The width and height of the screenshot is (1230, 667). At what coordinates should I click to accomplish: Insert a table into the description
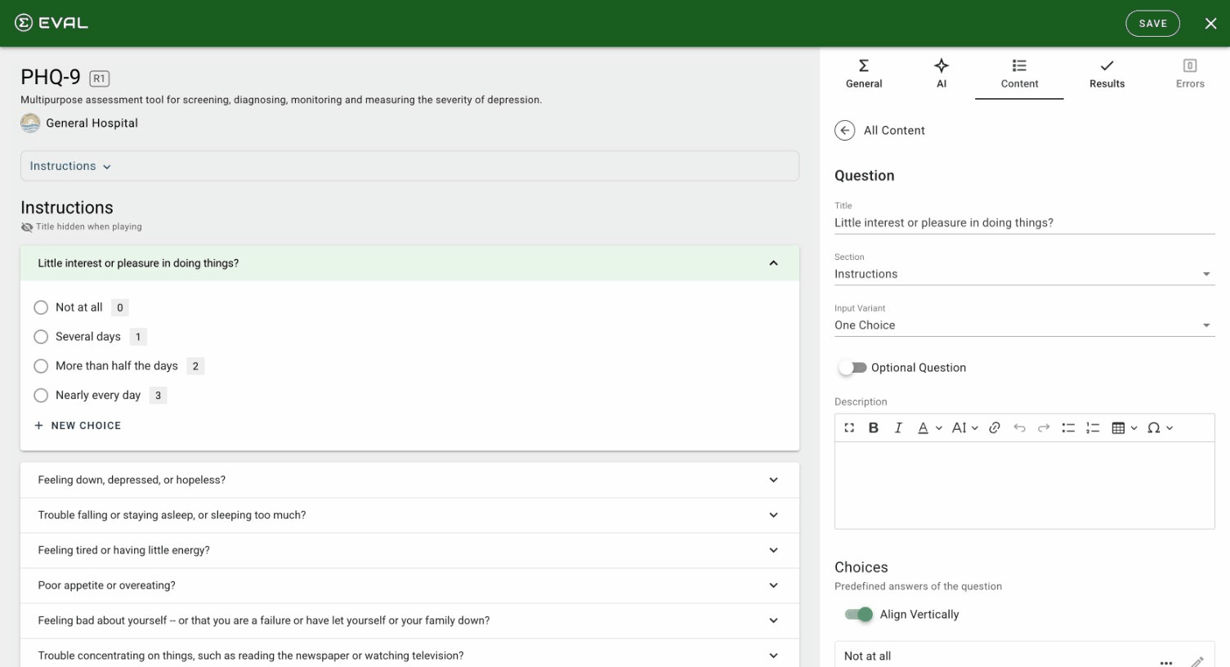(1118, 427)
